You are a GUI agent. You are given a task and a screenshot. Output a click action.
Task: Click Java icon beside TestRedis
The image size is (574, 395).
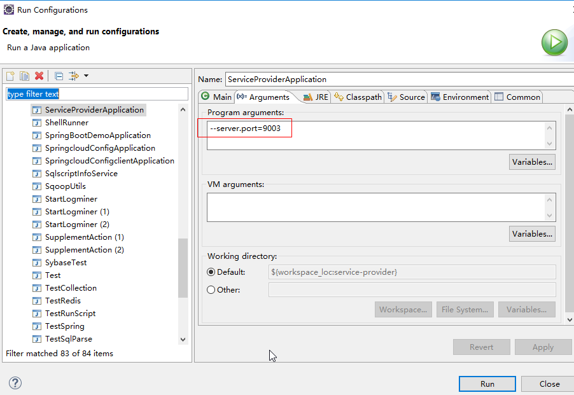37,301
